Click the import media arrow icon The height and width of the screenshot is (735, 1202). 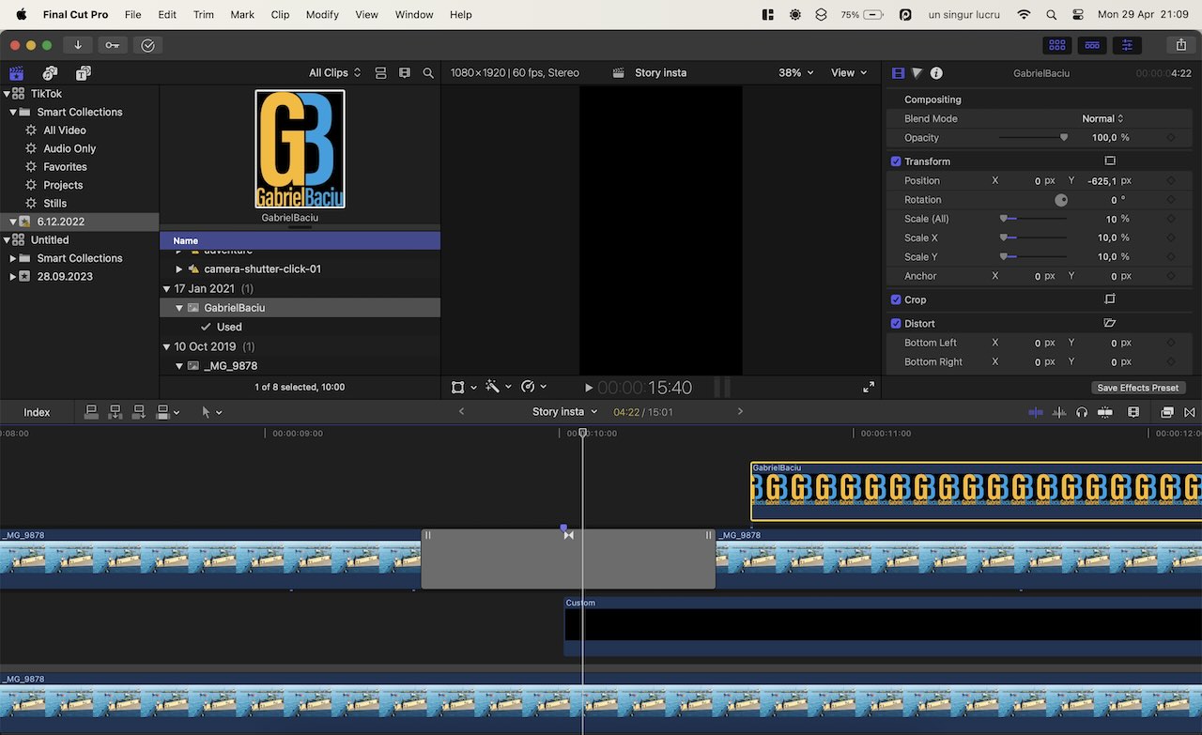(77, 45)
